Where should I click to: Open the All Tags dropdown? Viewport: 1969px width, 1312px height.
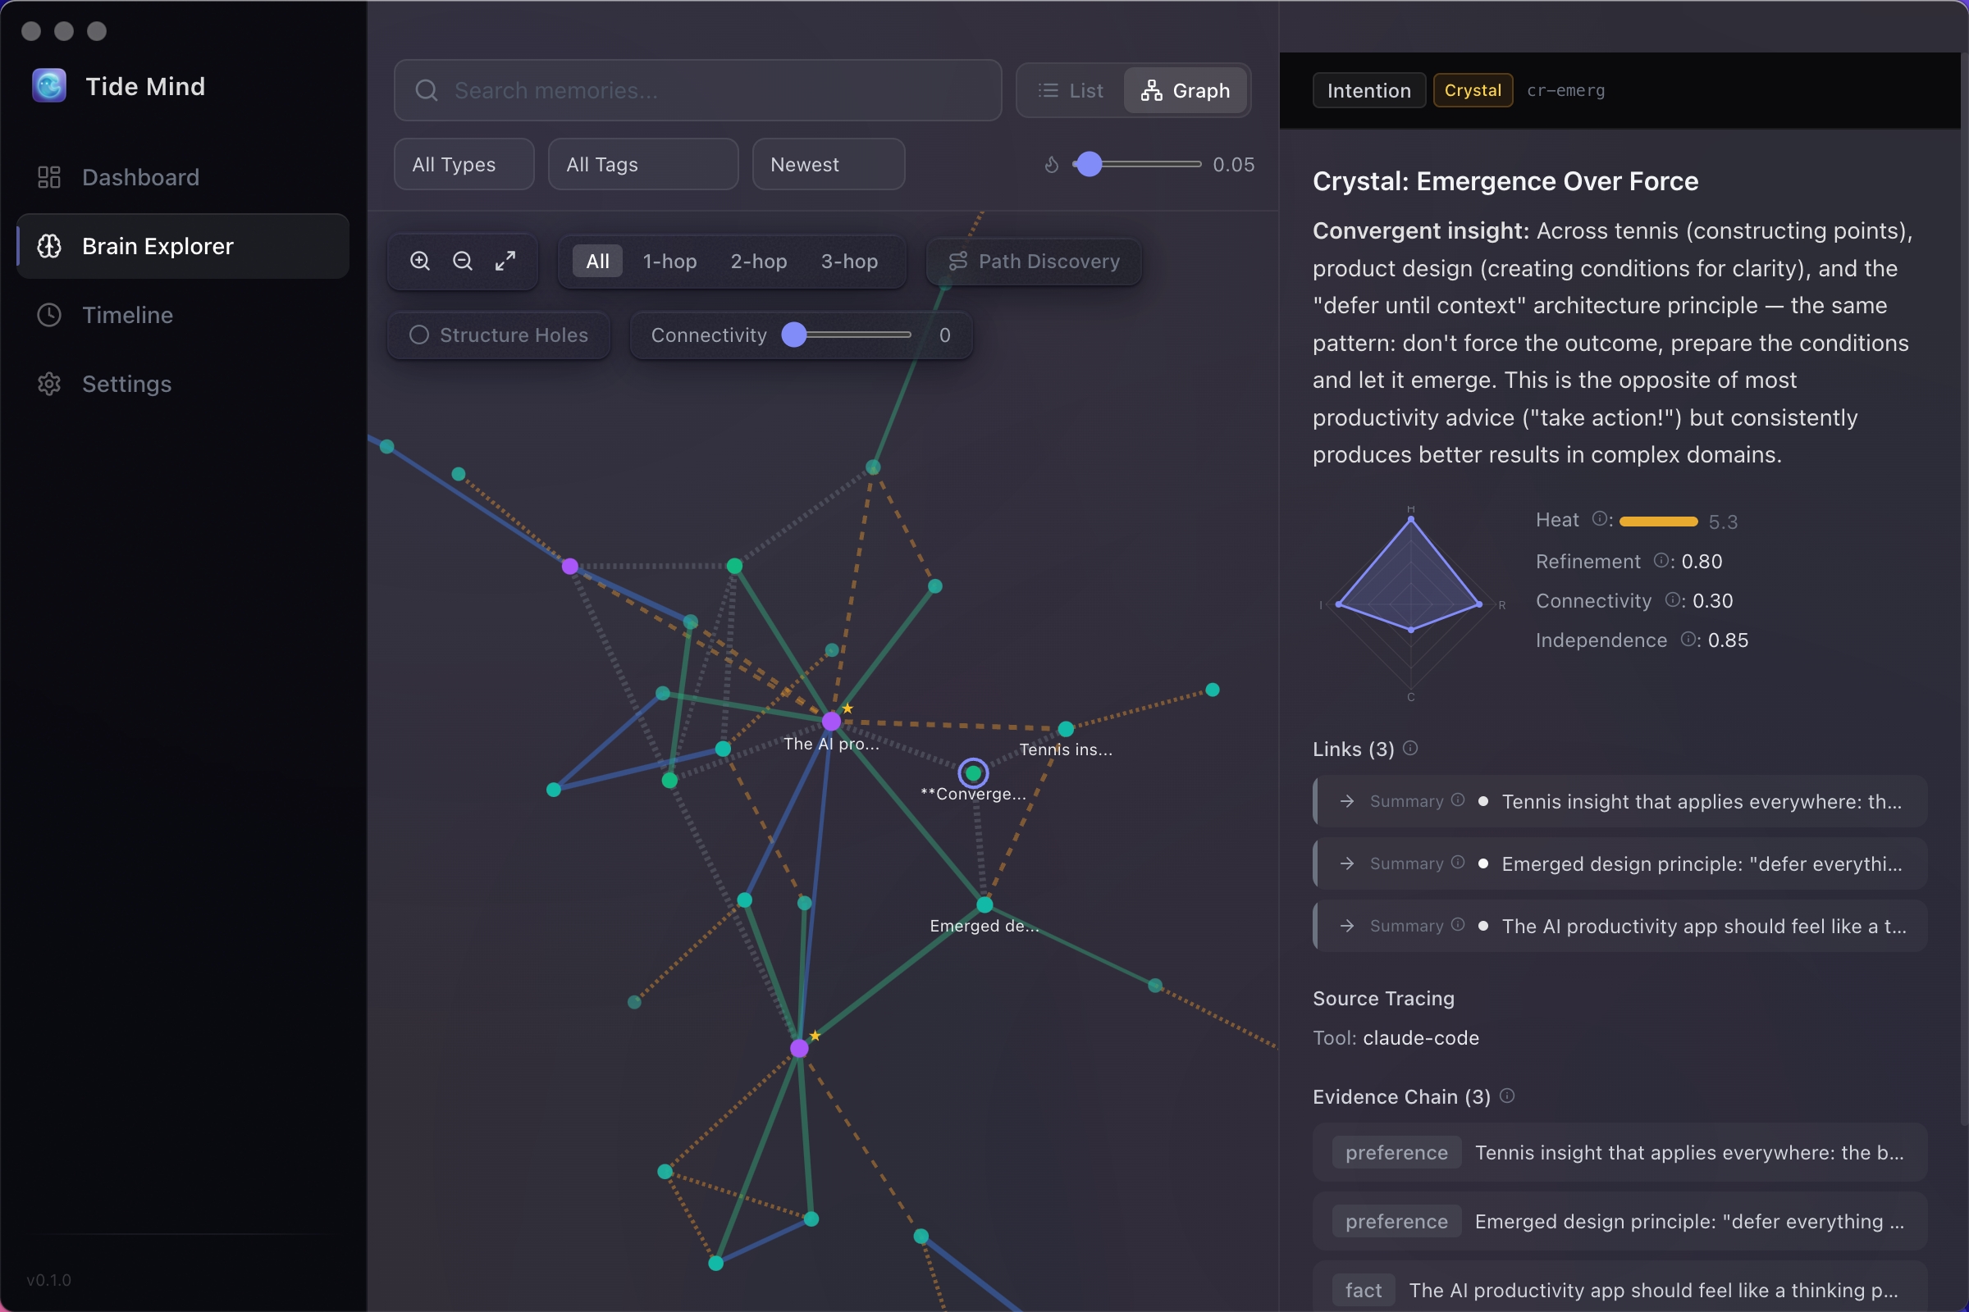pos(642,164)
